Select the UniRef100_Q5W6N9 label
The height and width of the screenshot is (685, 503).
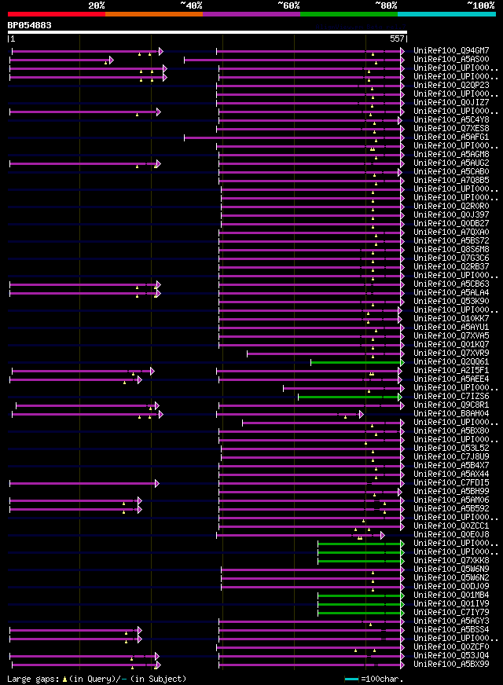pos(451,570)
